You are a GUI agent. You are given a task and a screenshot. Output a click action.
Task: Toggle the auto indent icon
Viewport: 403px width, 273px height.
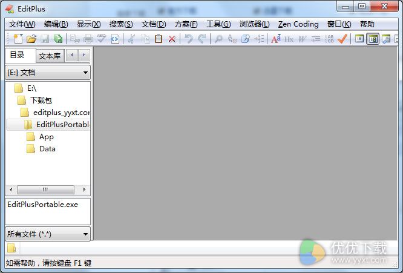point(316,39)
